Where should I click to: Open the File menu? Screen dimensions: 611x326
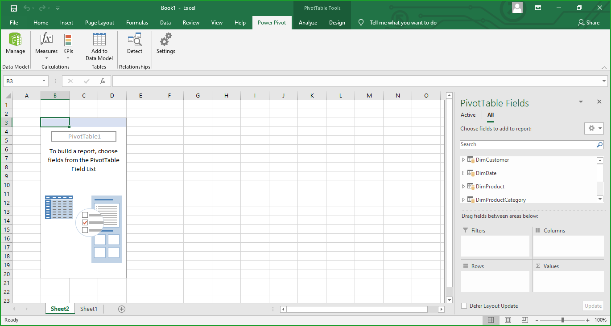coord(14,23)
